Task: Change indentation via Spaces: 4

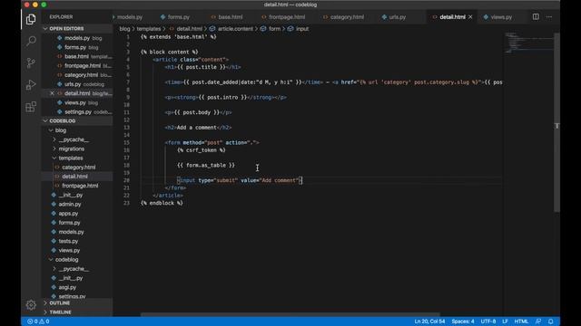Action: tap(462, 321)
